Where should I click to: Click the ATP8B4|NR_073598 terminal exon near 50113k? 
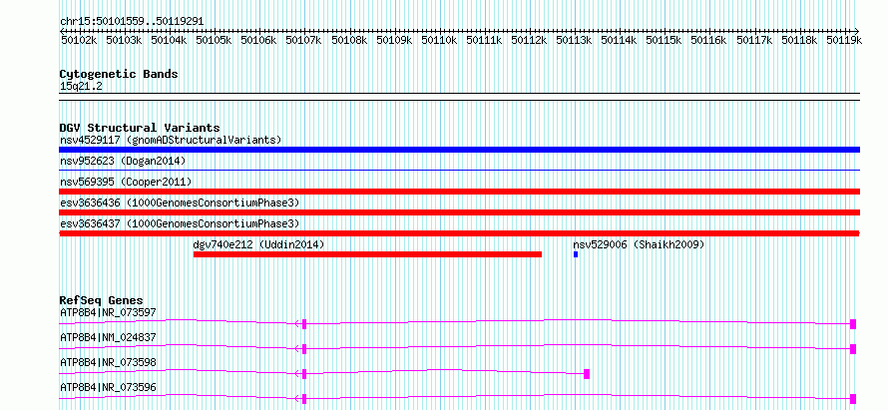[x=587, y=374]
